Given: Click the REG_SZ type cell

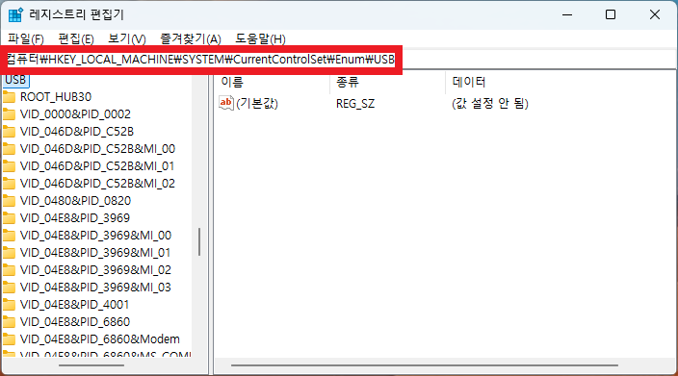Looking at the screenshot, I should click(355, 104).
